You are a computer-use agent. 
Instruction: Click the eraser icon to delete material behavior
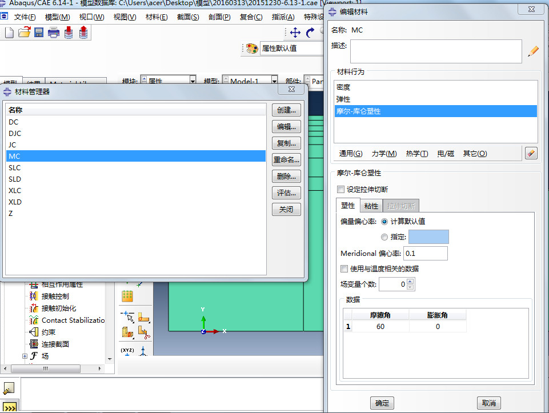[531, 153]
